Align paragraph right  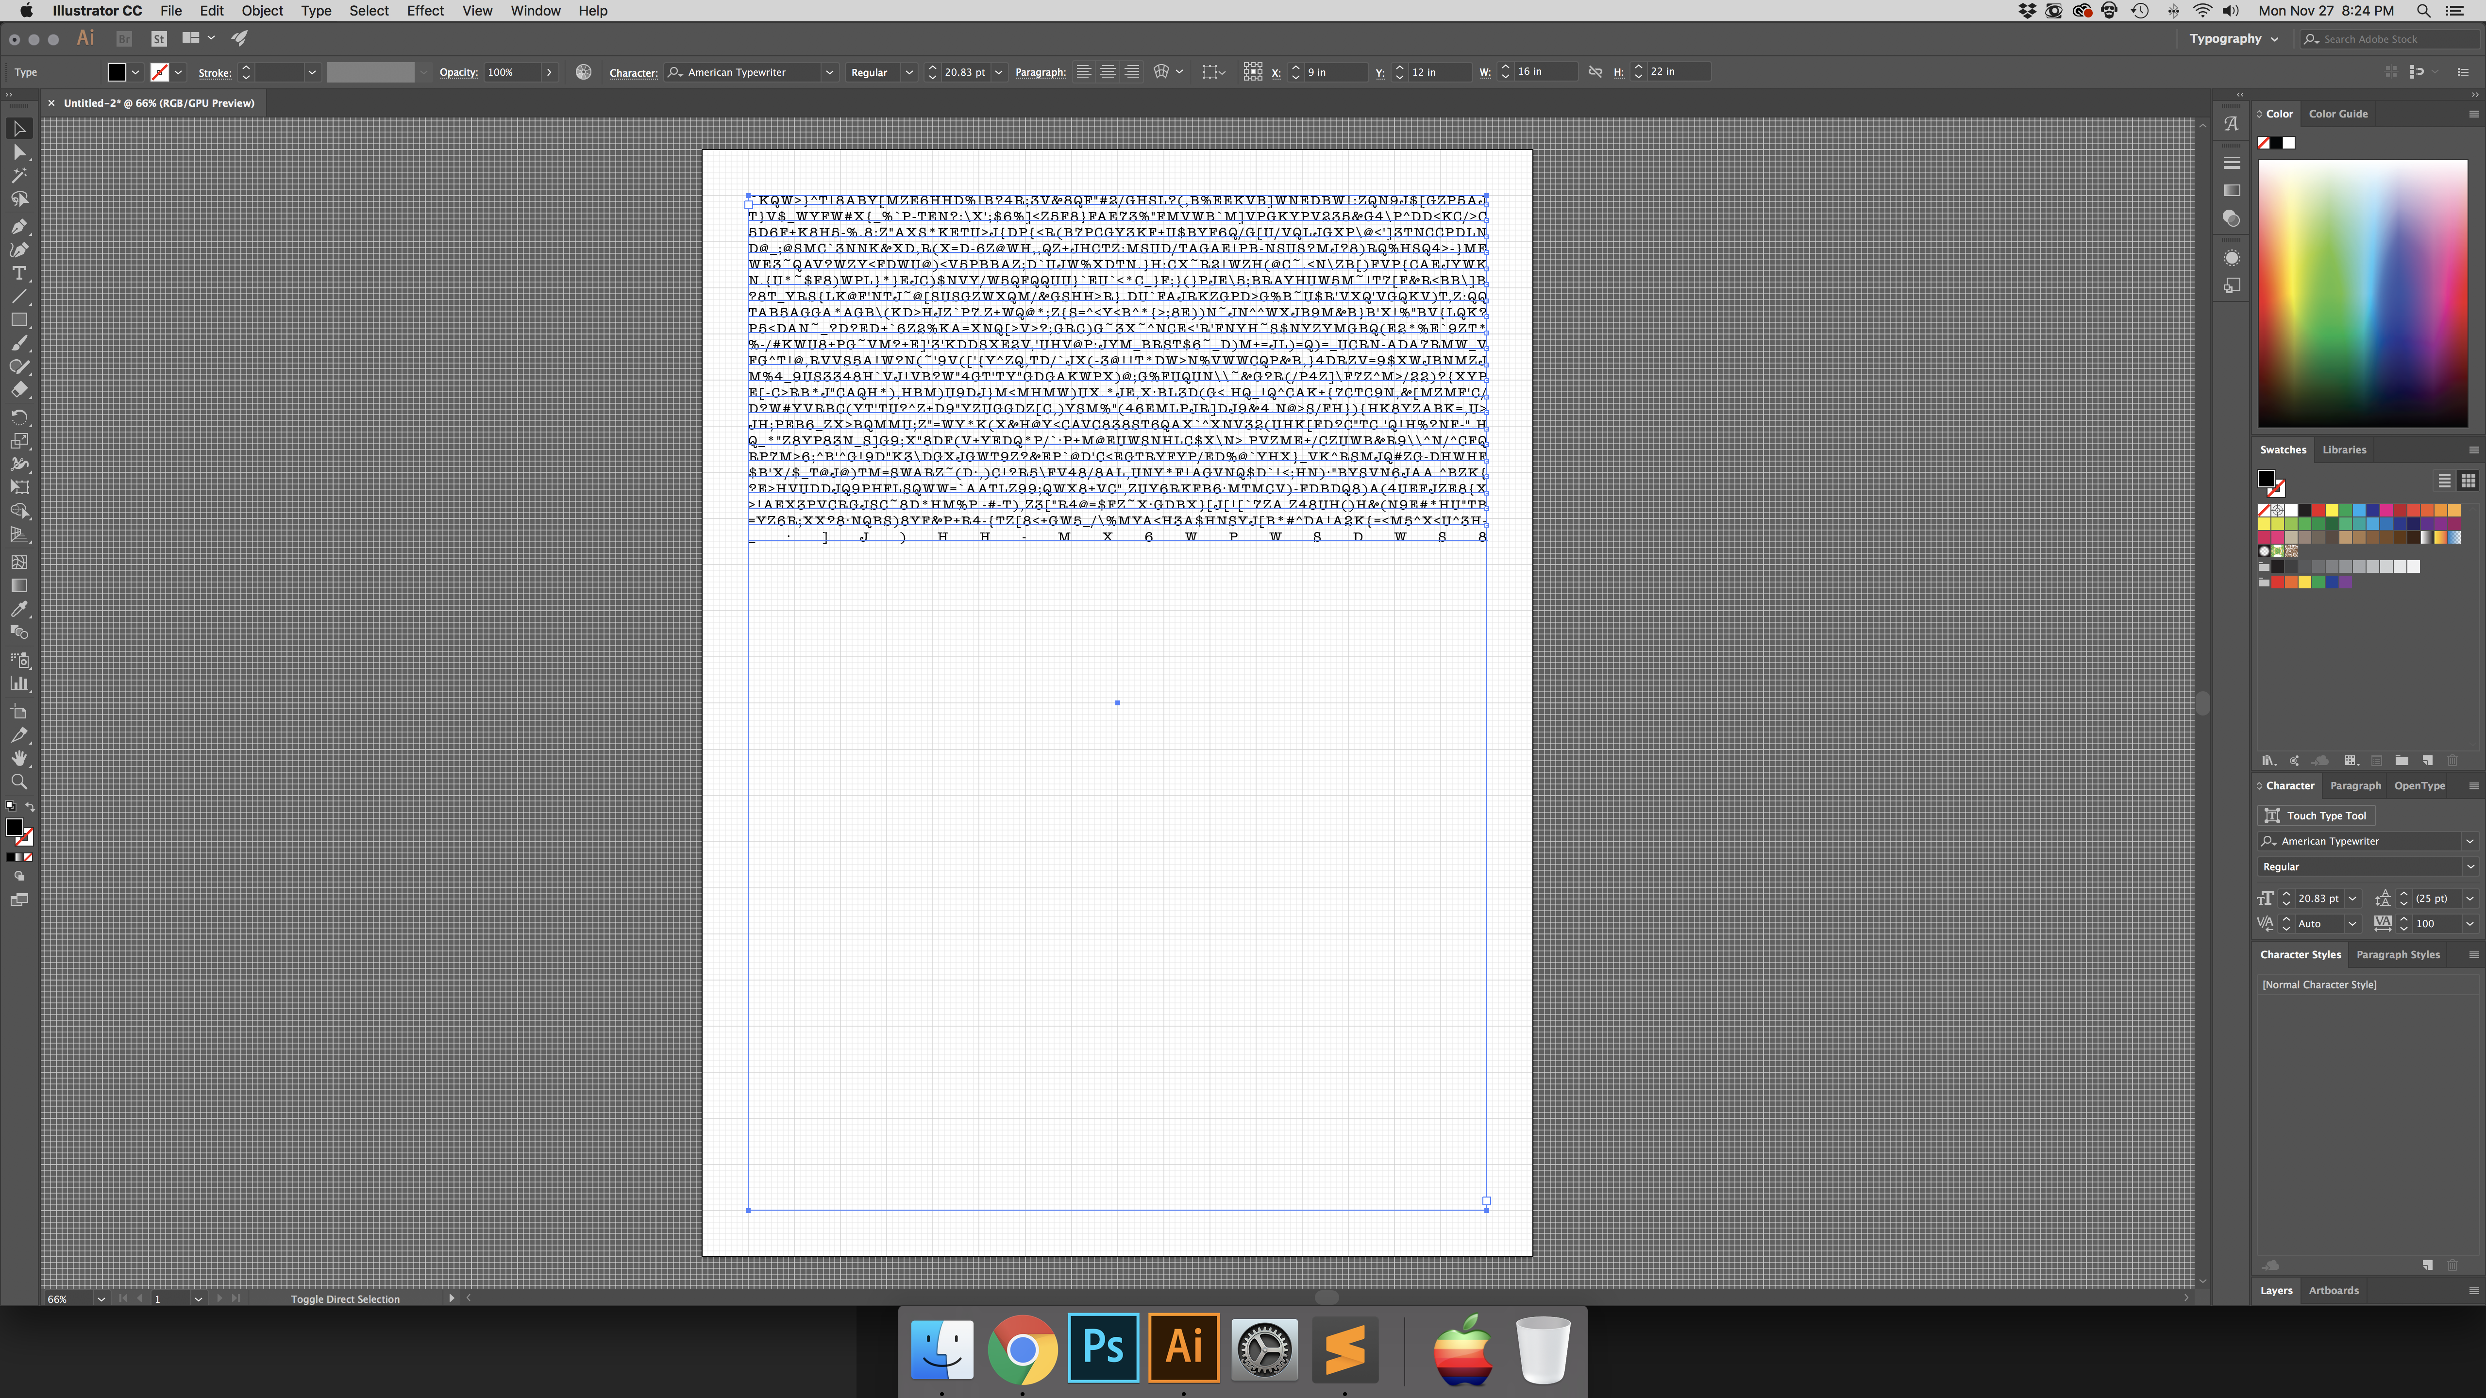coord(1132,71)
